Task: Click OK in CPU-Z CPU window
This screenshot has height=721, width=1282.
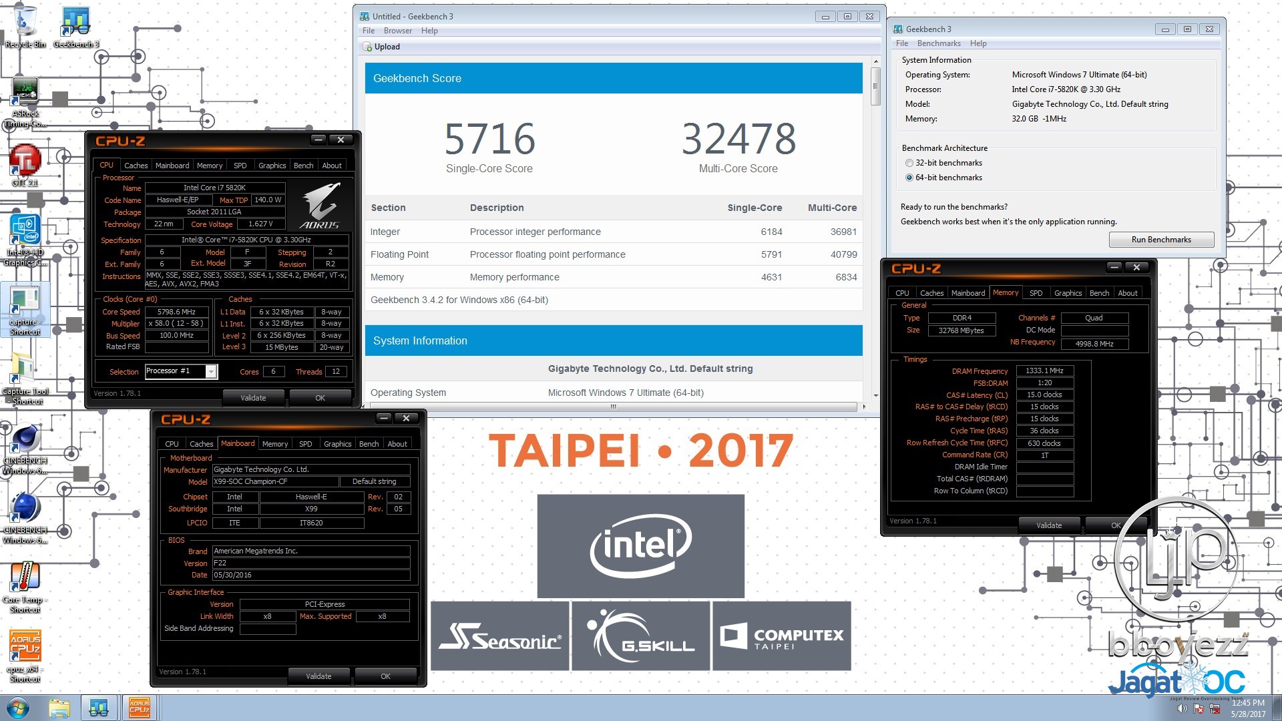Action: (320, 398)
